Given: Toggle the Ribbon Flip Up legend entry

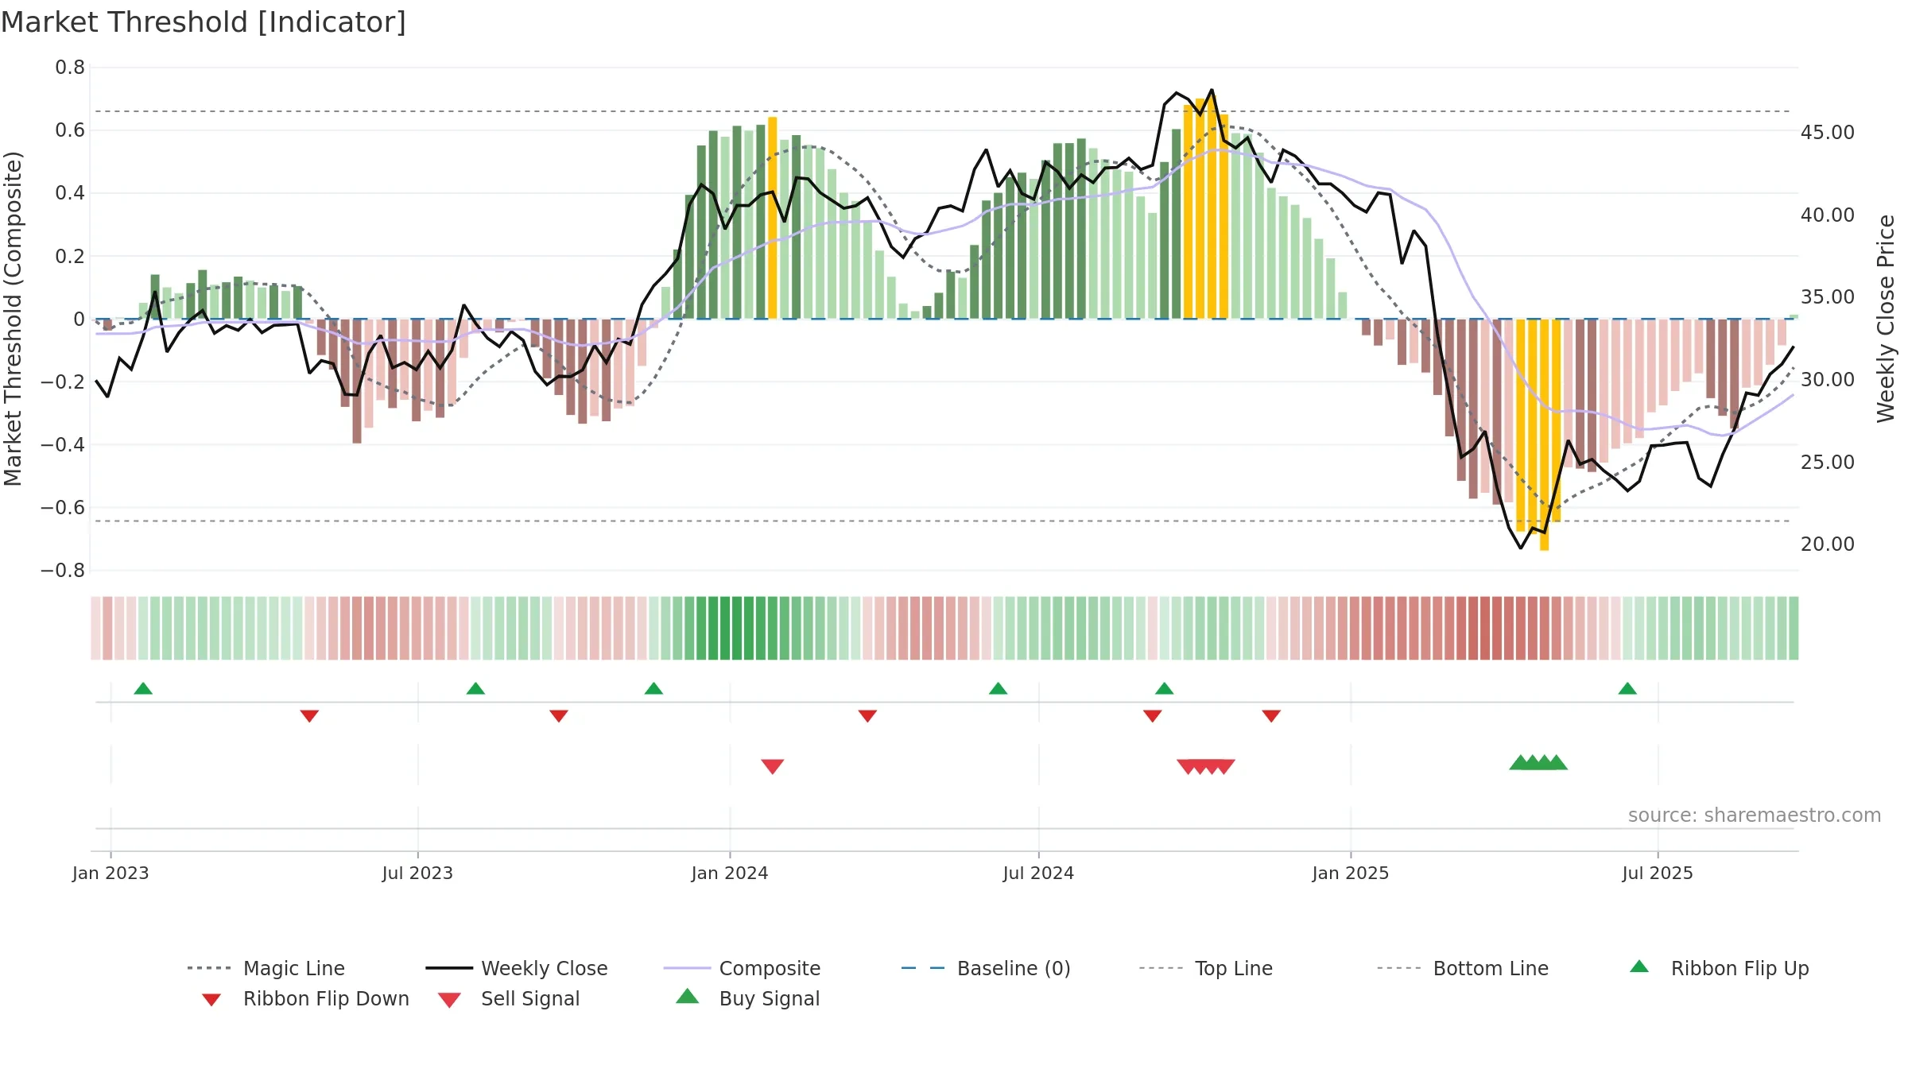Looking at the screenshot, I should pos(1719,968).
